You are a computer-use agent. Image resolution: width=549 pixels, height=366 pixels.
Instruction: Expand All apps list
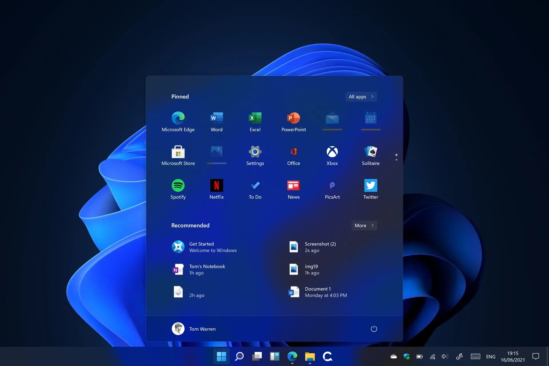click(x=361, y=96)
